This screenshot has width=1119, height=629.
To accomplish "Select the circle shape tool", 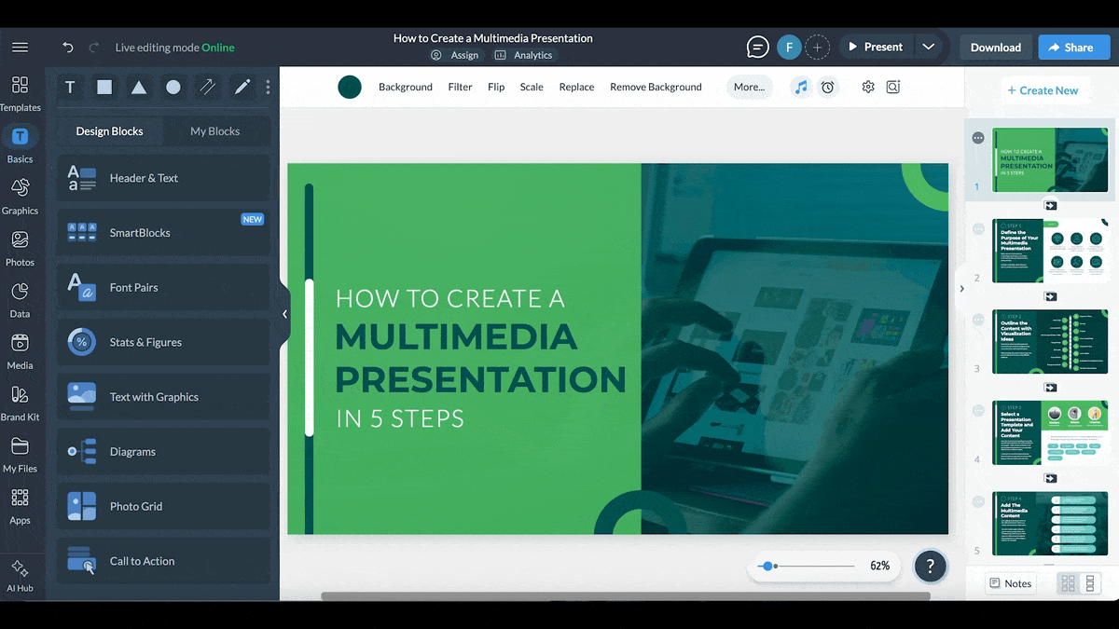I will tap(173, 87).
